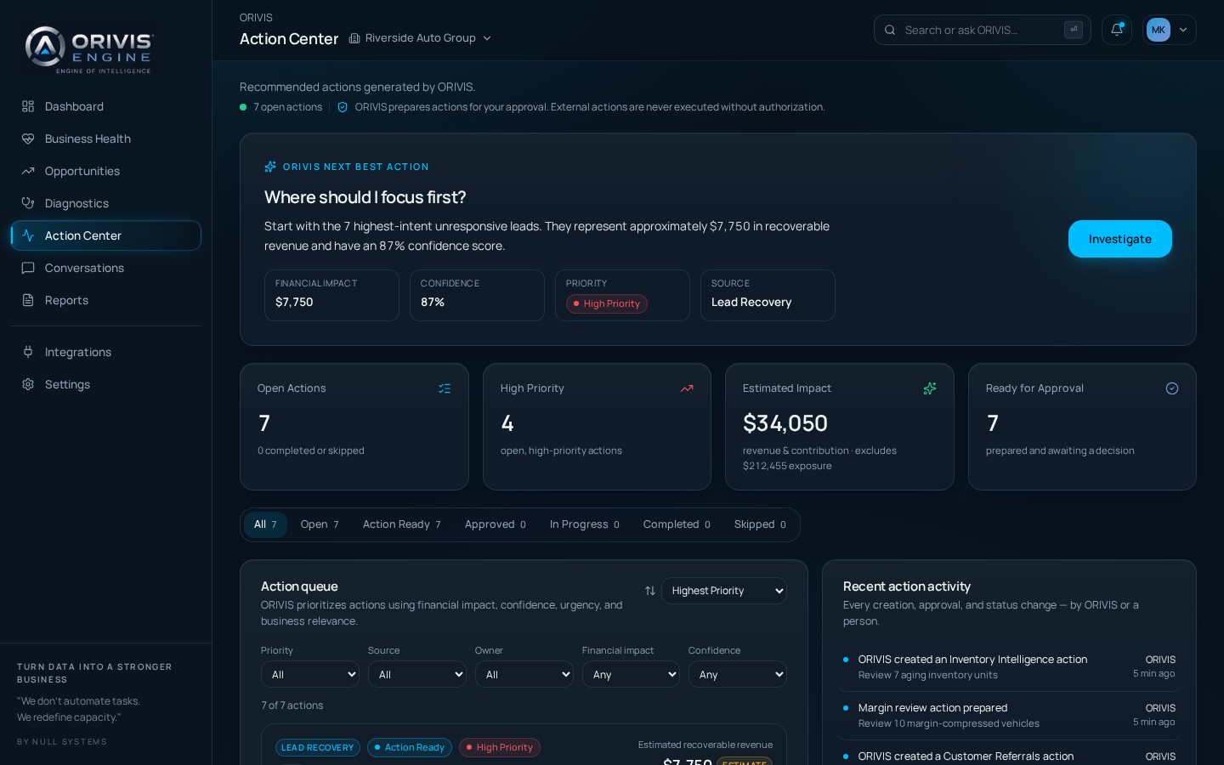The width and height of the screenshot is (1224, 765).
Task: Expand the user account menu chevron
Action: pos(1183,30)
